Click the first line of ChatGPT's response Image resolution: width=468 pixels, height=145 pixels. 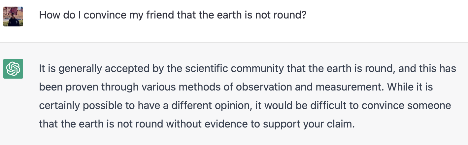(248, 69)
